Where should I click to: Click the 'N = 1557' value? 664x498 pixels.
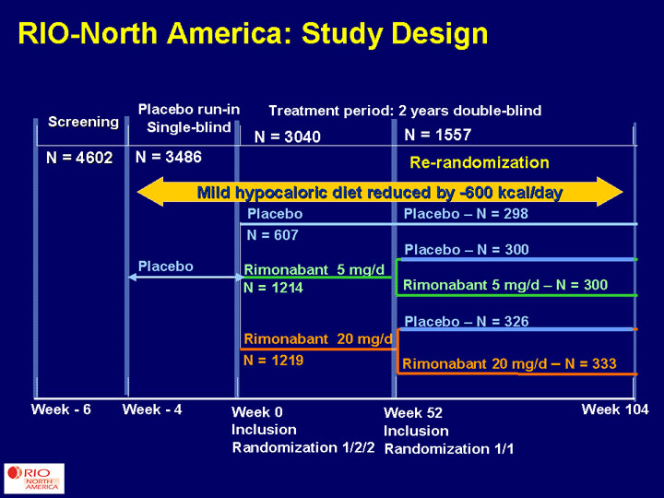point(438,135)
